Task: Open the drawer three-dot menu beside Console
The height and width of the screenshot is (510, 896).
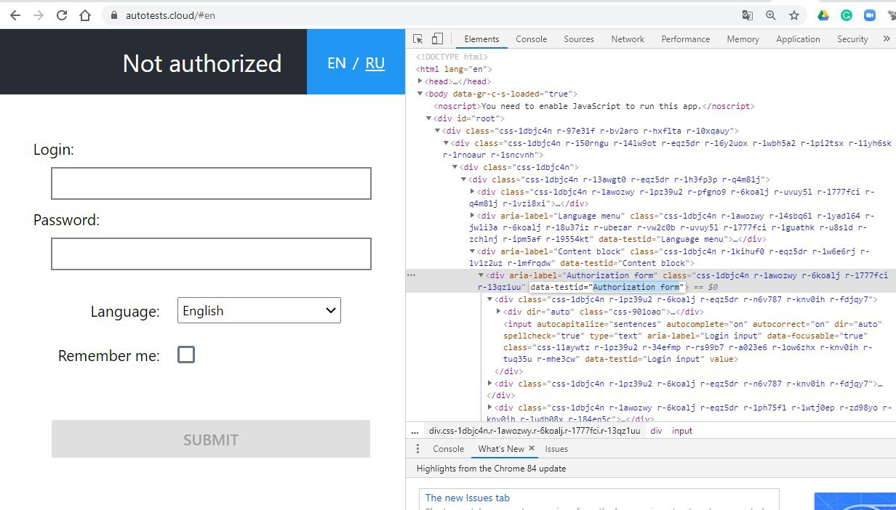Action: coord(417,449)
